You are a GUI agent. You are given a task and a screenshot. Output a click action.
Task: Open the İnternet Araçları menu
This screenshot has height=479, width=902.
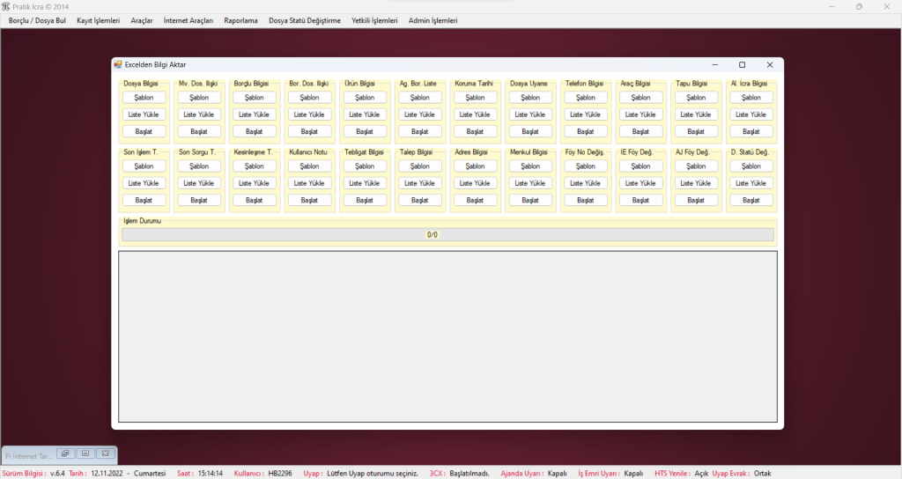click(189, 20)
